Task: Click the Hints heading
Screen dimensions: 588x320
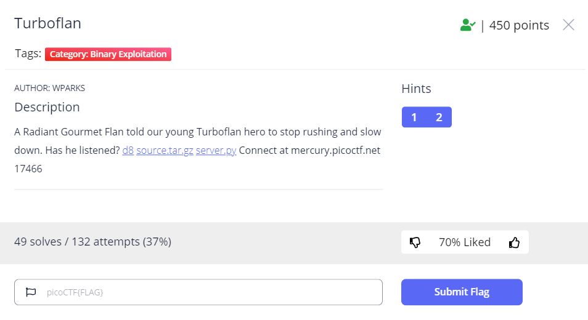Action: [x=416, y=89]
